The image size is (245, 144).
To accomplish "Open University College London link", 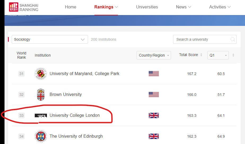I will click(75, 115).
